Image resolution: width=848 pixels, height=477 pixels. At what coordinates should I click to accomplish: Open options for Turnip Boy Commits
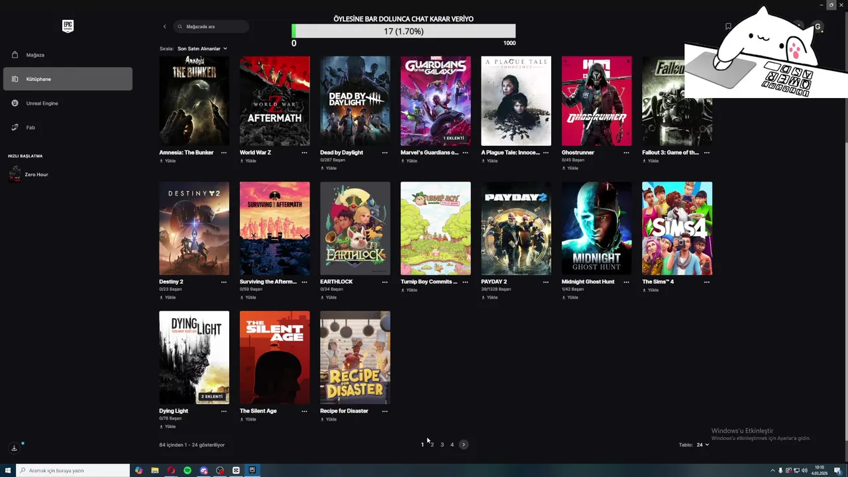point(465,282)
